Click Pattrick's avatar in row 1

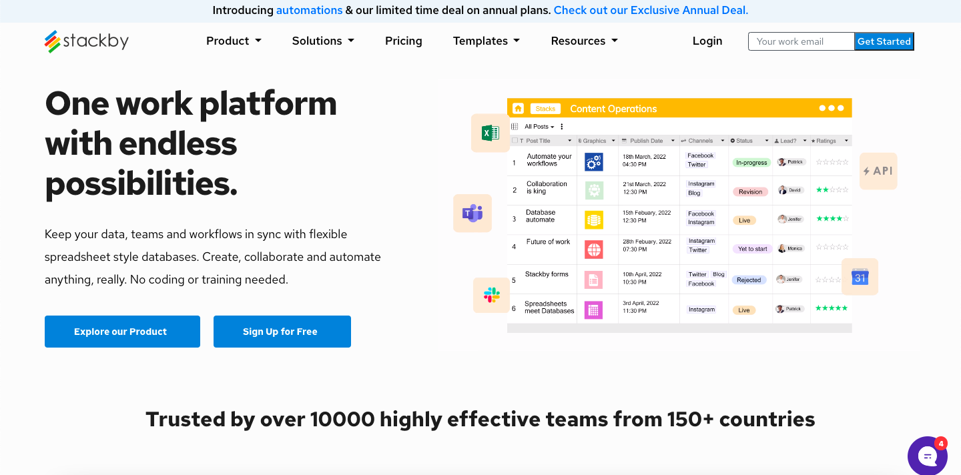tap(781, 162)
